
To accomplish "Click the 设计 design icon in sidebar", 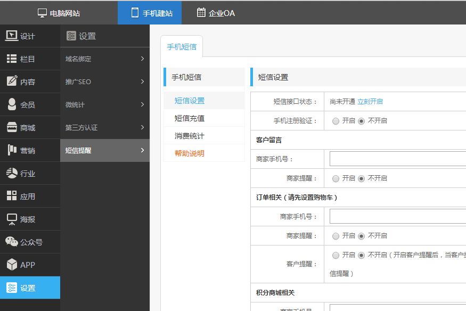I will click(x=12, y=36).
